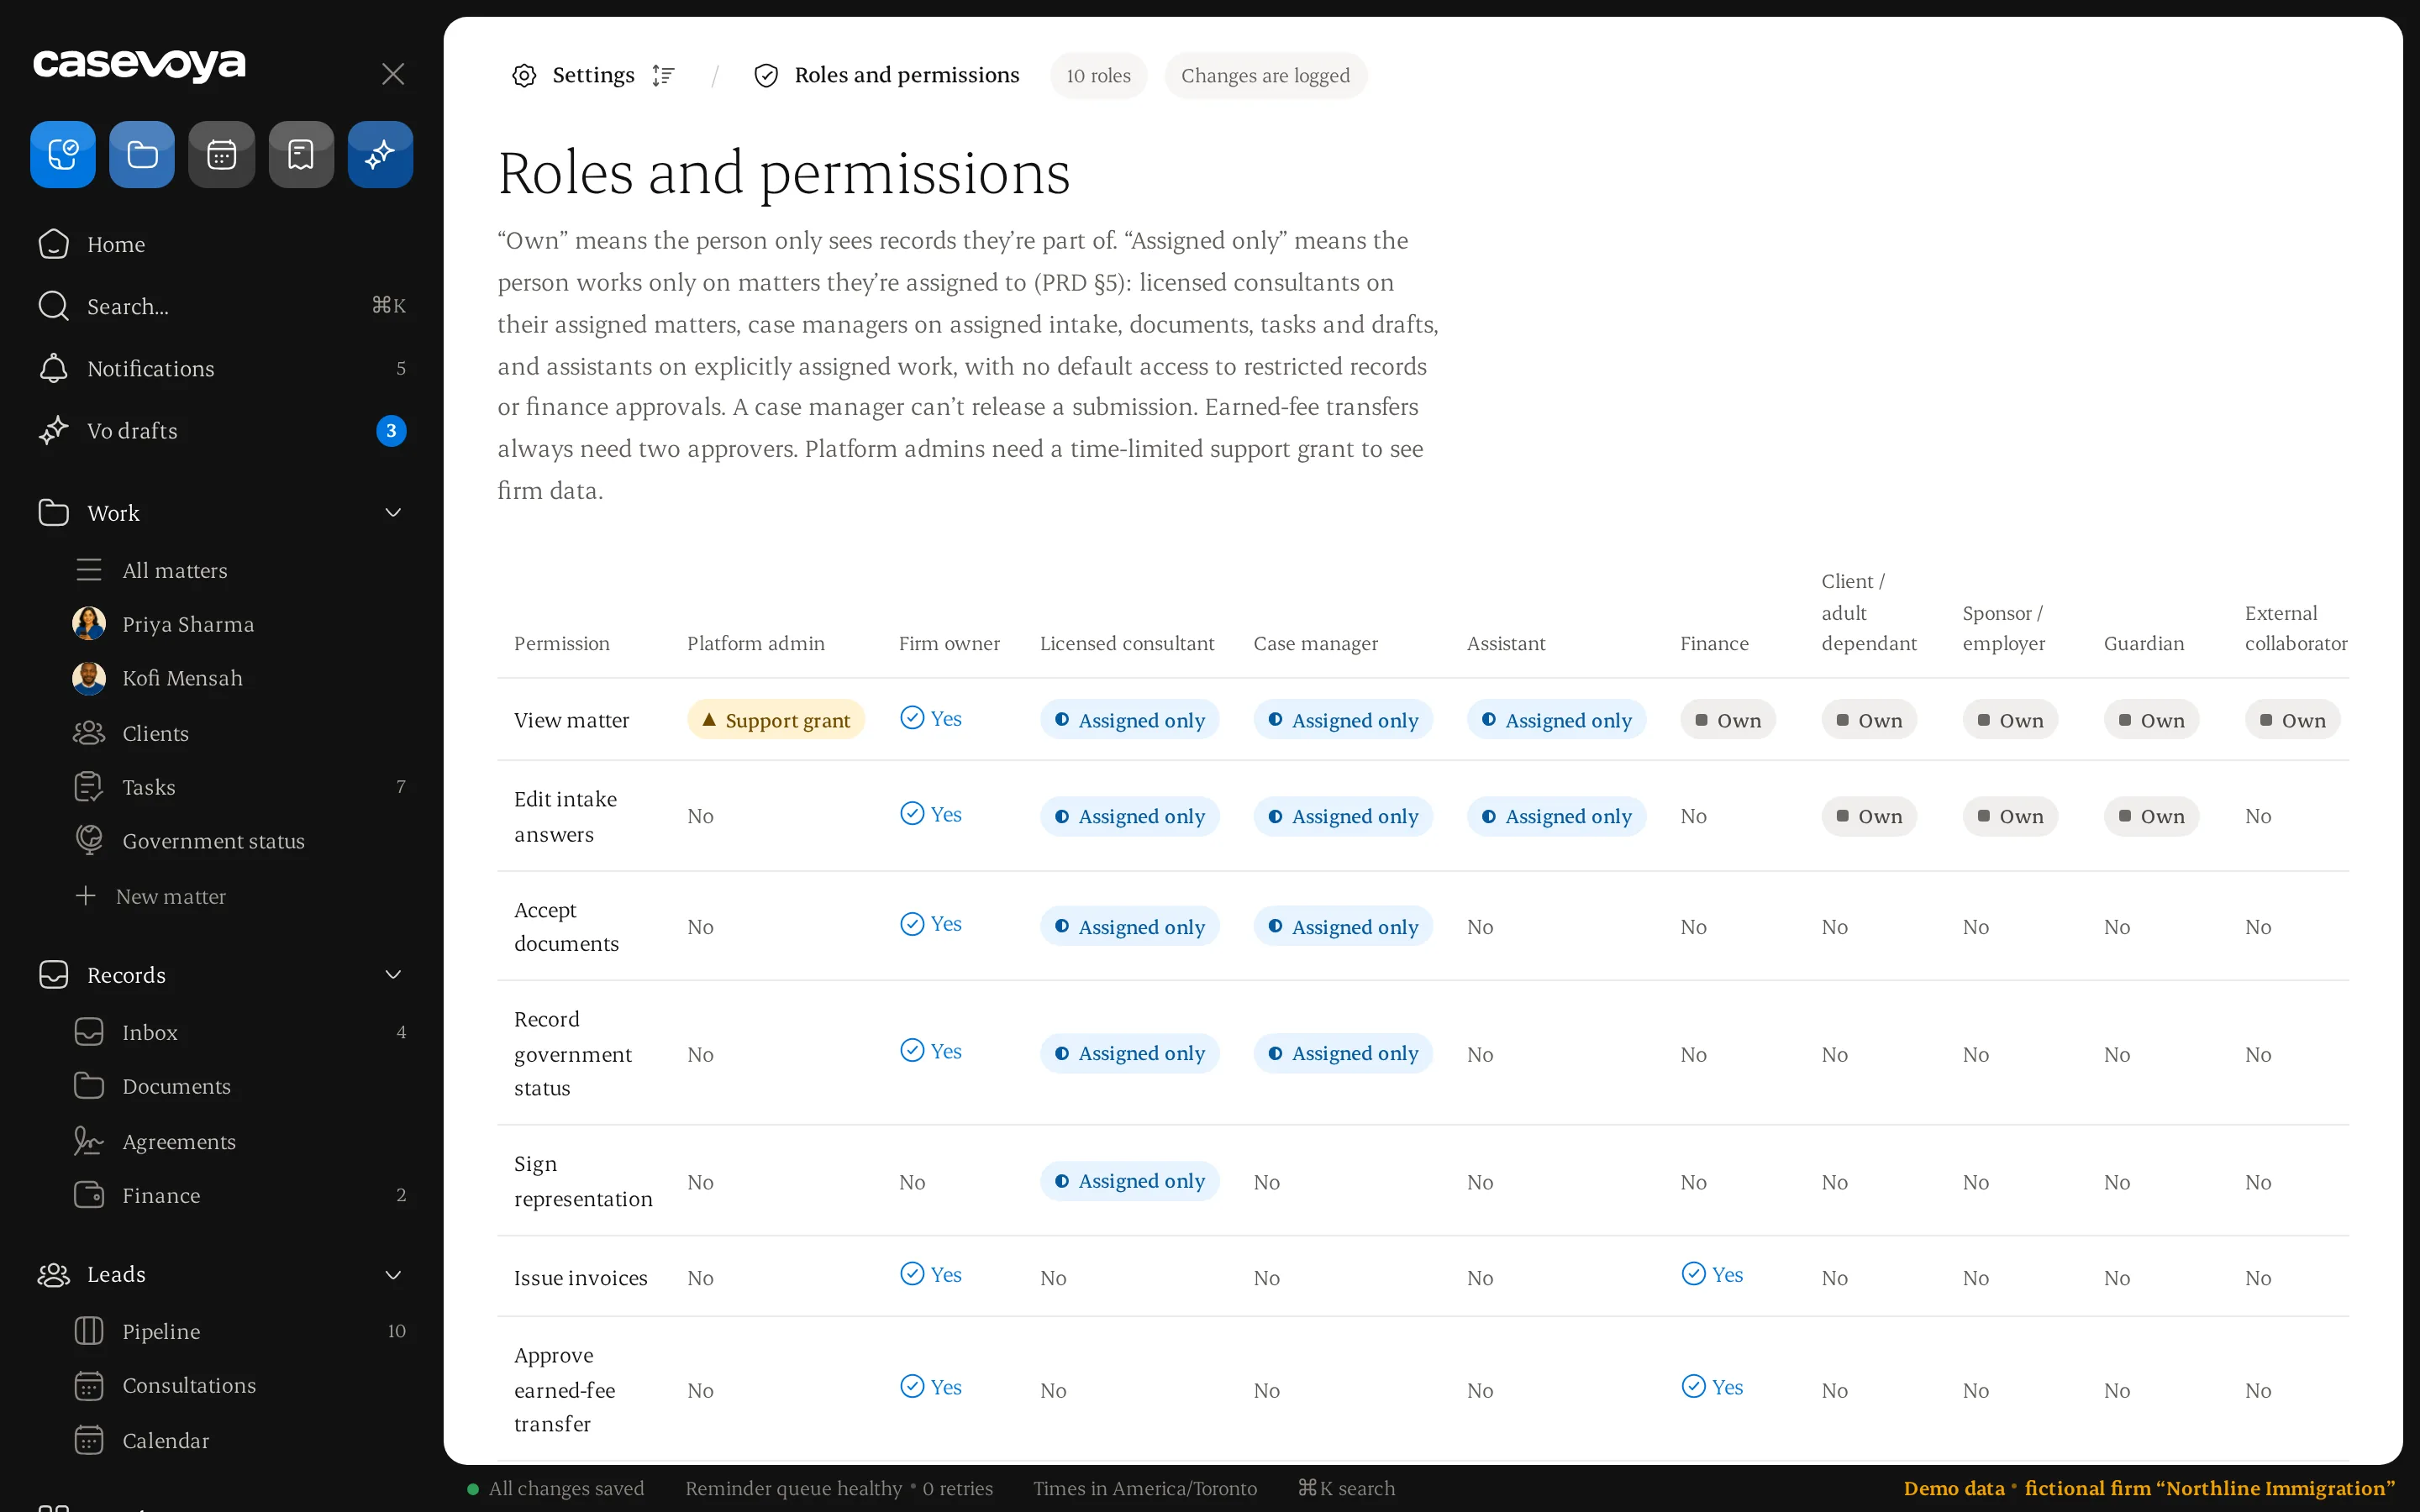Viewport: 2420px width, 1512px height.
Task: Open Tasks in sidebar
Action: point(240,787)
